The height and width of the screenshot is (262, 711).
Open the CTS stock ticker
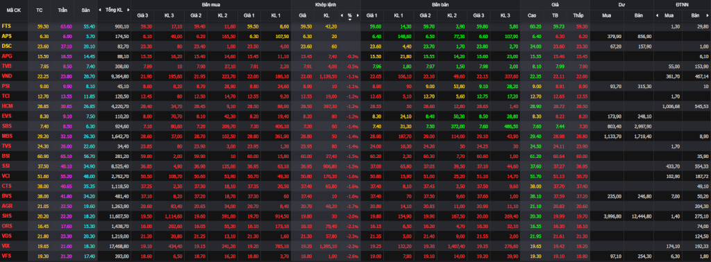coord(6,186)
